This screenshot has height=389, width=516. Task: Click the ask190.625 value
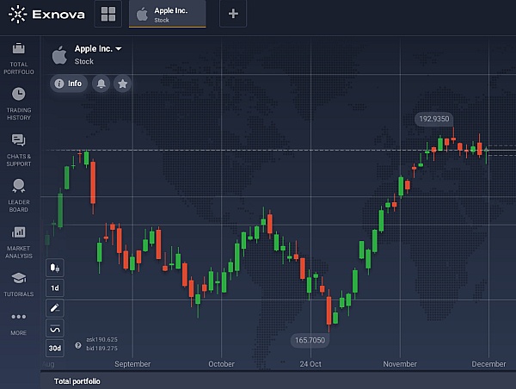pyautogui.click(x=101, y=339)
